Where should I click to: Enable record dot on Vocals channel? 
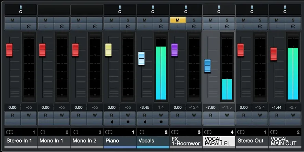[x=161, y=122]
